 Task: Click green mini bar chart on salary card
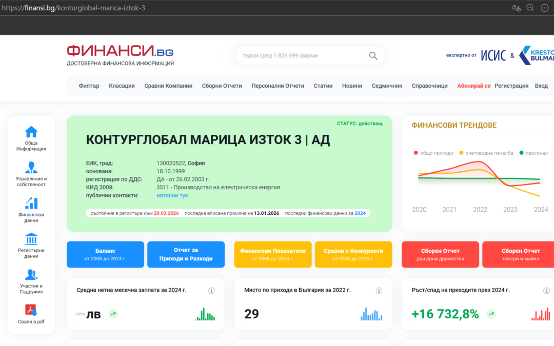(x=205, y=314)
